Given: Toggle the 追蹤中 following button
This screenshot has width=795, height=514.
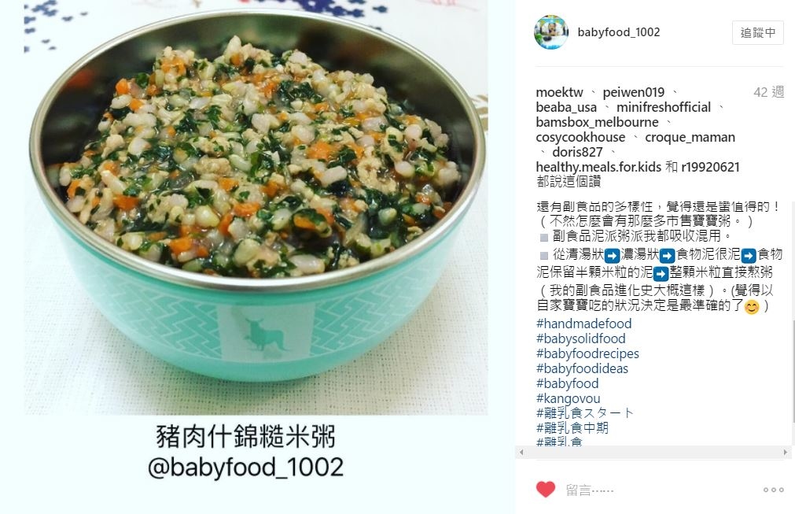Looking at the screenshot, I should tap(758, 33).
